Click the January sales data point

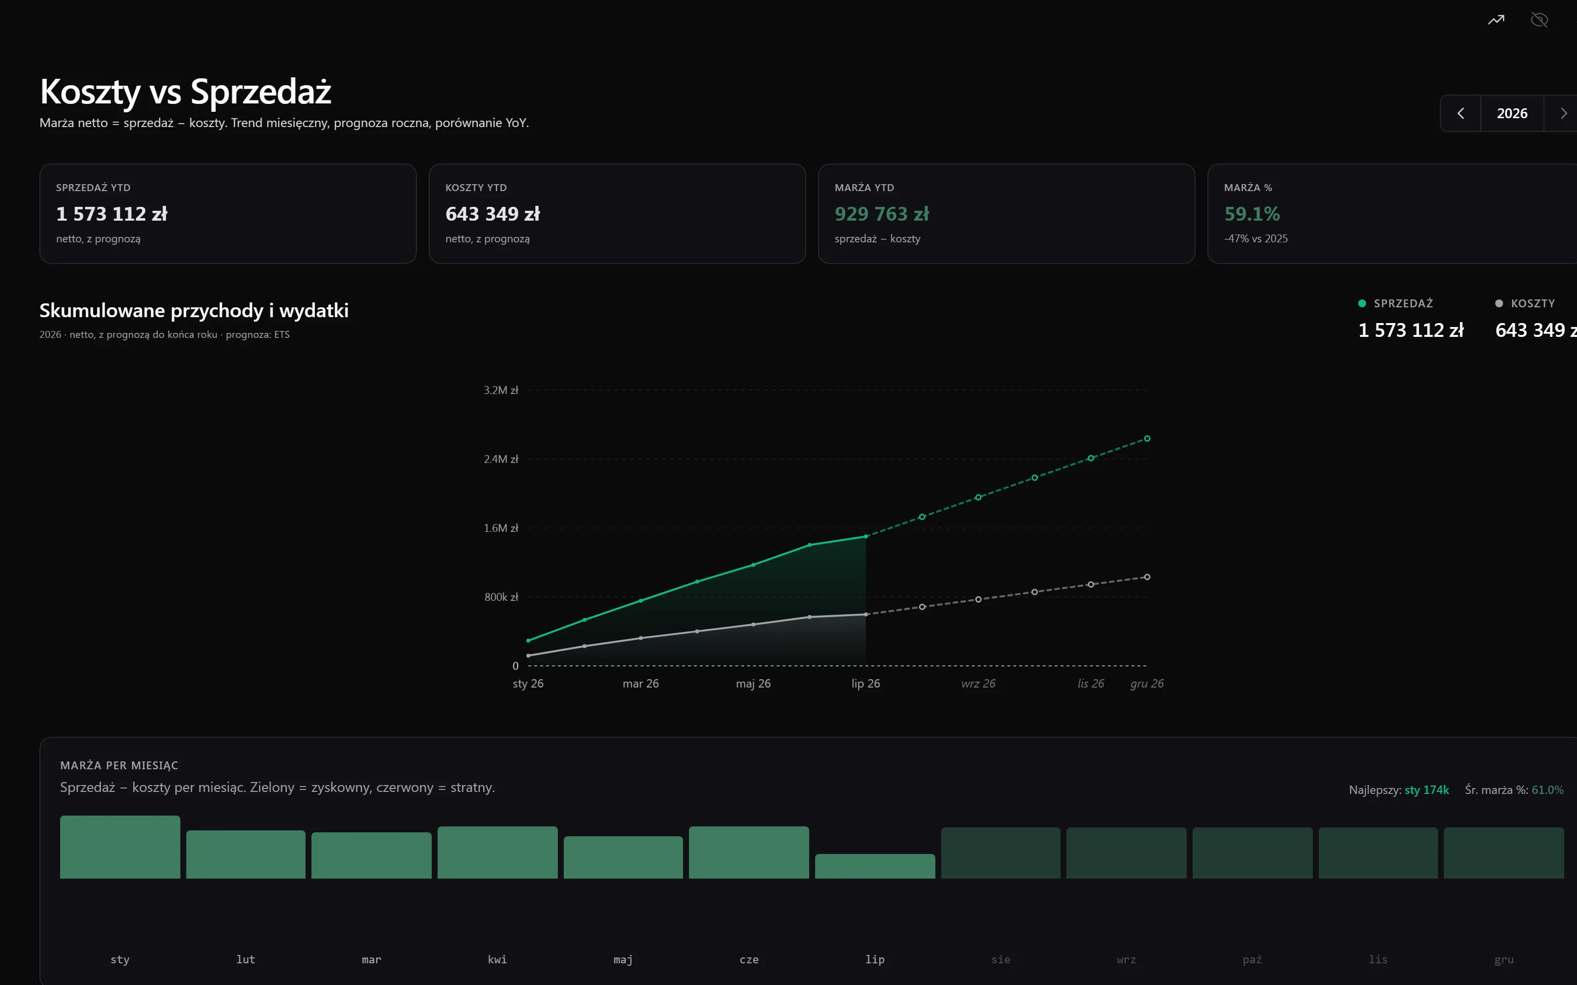click(528, 641)
